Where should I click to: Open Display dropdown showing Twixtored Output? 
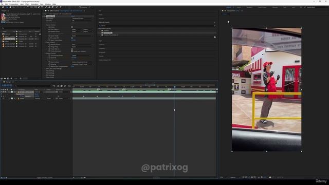[x=83, y=18]
